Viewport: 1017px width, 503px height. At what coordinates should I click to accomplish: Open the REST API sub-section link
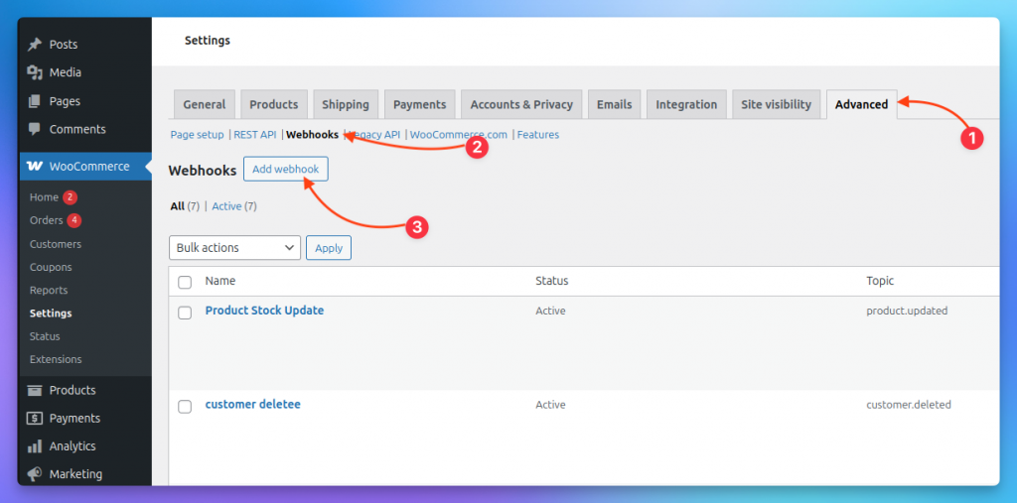click(255, 135)
